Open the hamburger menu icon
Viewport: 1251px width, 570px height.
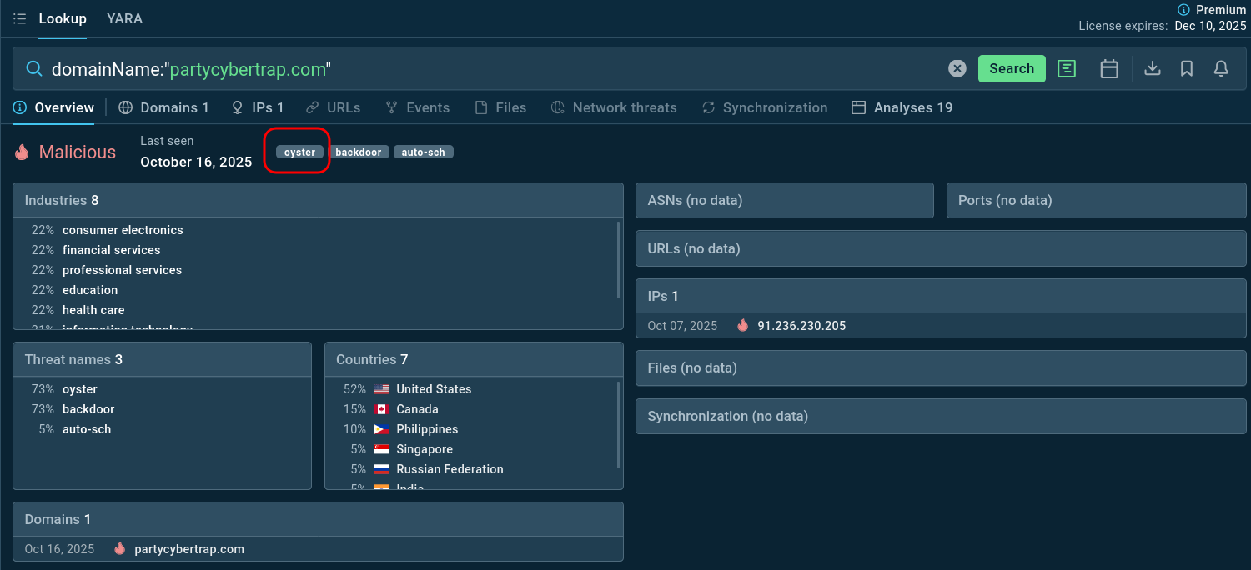[x=20, y=18]
